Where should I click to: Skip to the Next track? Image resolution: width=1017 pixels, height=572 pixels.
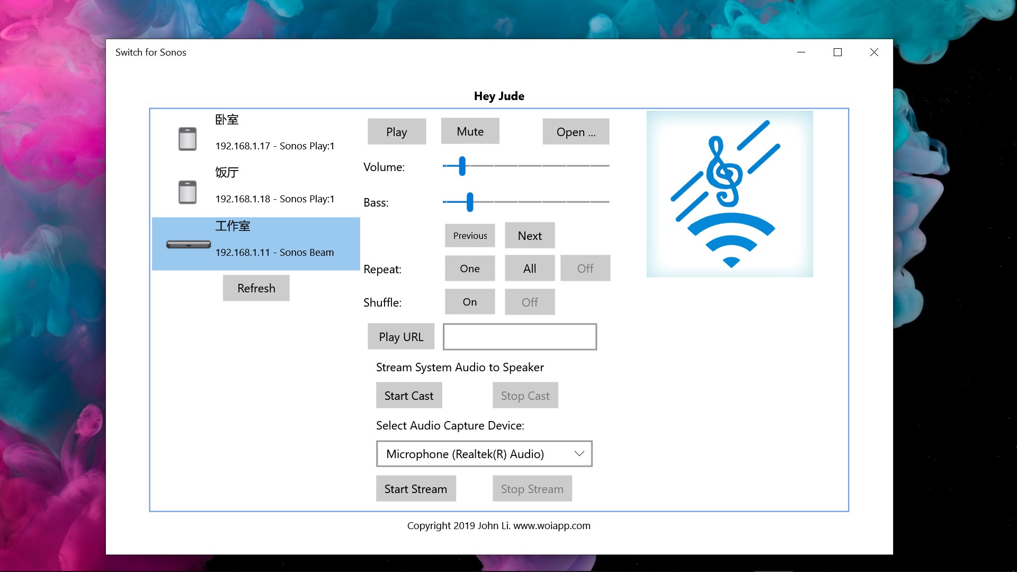tap(529, 236)
